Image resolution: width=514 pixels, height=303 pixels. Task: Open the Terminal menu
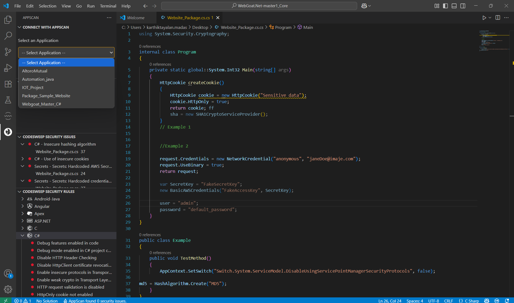(x=108, y=6)
